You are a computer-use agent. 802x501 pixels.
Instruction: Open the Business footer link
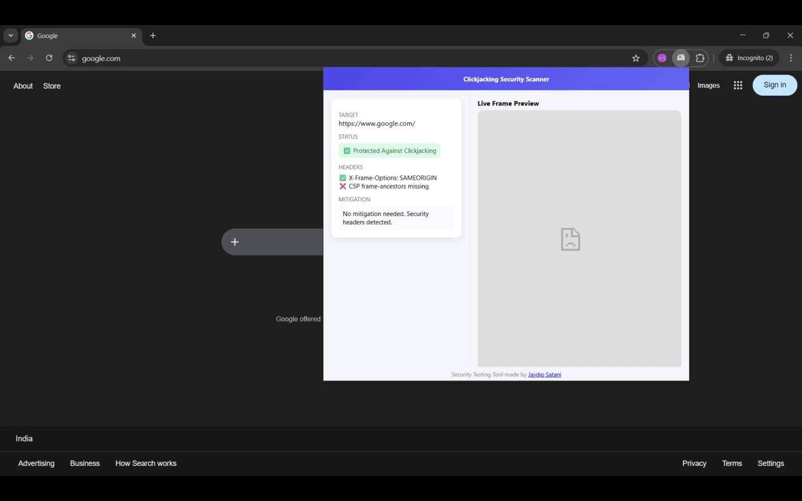tap(85, 463)
